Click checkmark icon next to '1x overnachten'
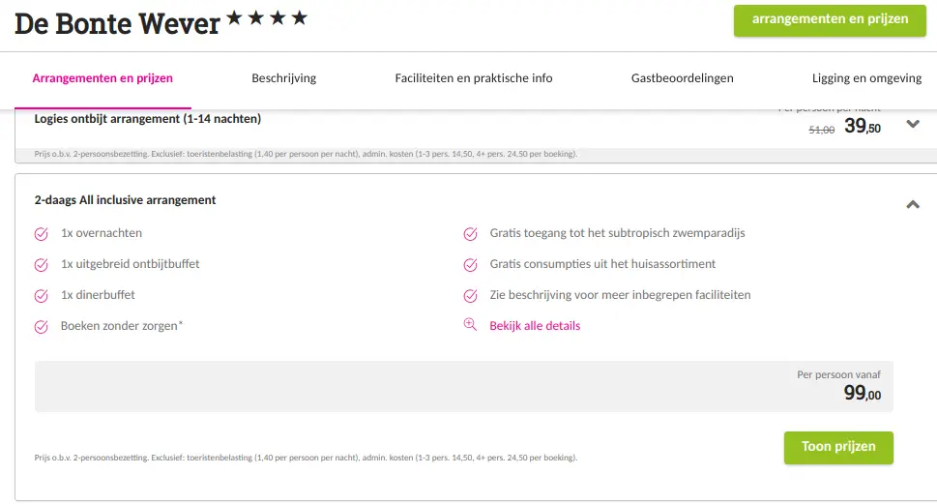The width and height of the screenshot is (937, 504). (x=42, y=234)
